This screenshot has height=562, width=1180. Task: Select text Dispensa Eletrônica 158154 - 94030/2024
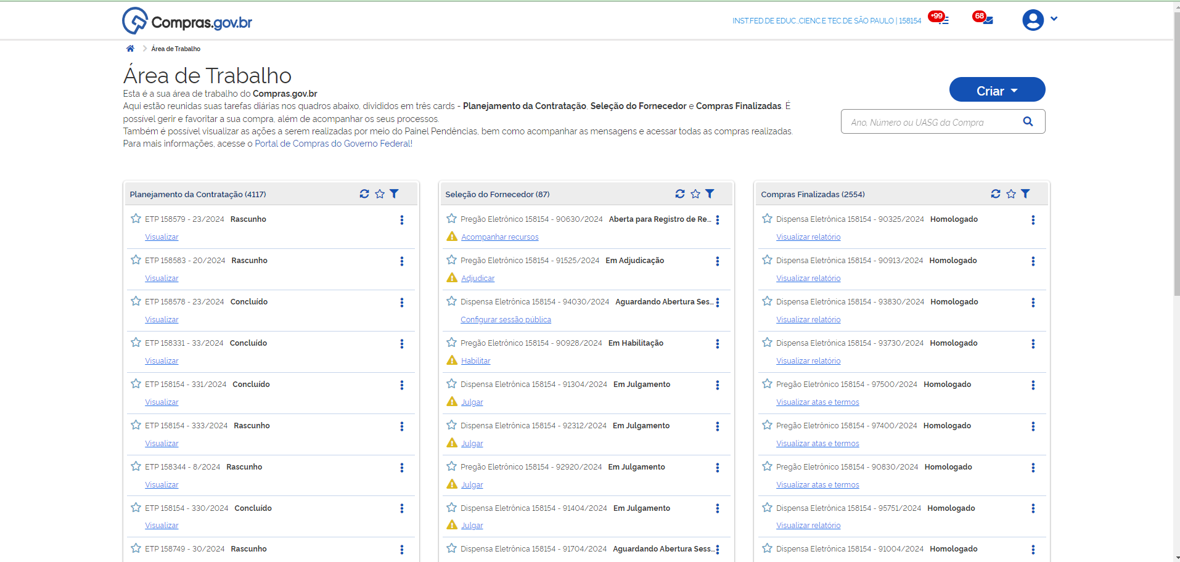pos(535,302)
